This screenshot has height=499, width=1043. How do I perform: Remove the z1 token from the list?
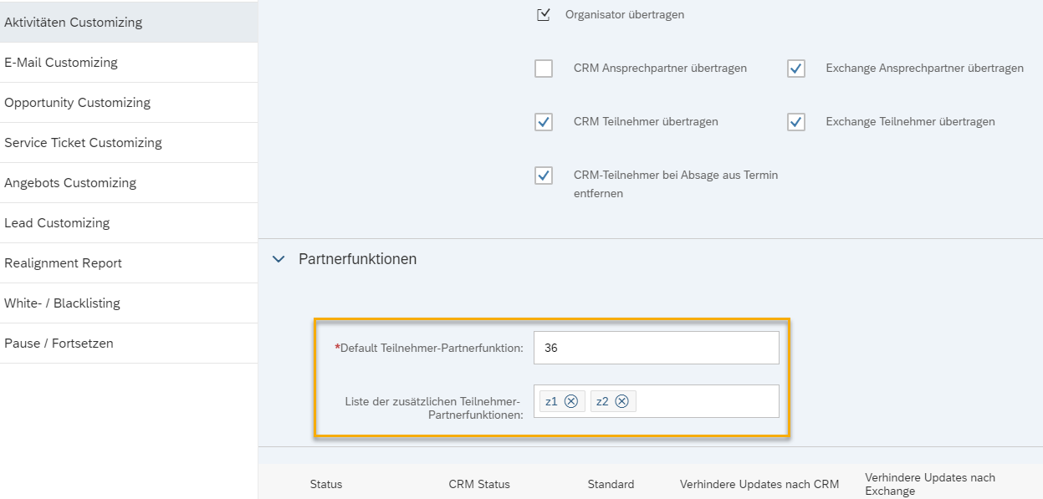point(571,401)
